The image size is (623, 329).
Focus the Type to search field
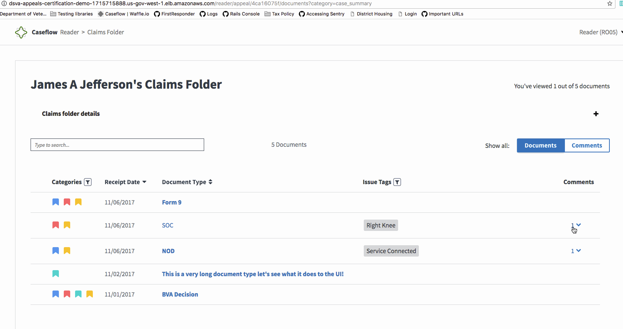pos(117,145)
